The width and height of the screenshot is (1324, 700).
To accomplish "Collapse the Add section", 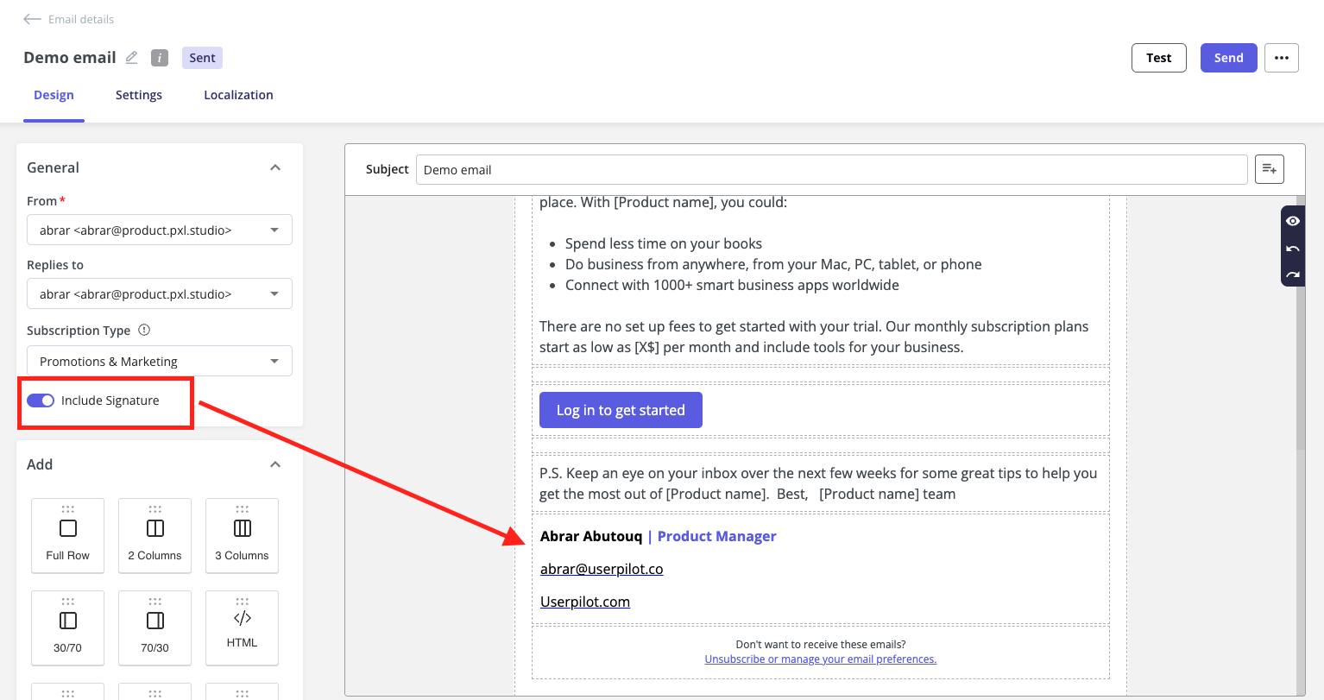I will [x=275, y=464].
